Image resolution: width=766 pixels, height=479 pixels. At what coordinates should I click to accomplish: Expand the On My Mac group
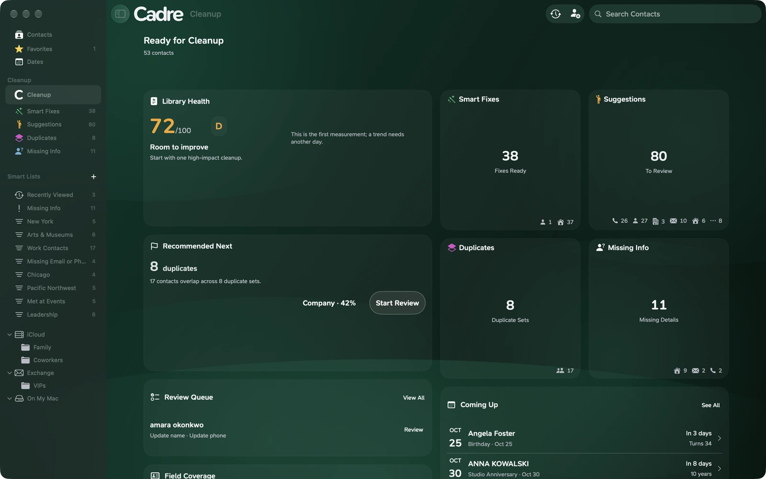10,399
